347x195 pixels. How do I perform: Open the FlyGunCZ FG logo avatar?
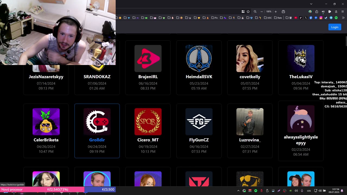pos(199,122)
